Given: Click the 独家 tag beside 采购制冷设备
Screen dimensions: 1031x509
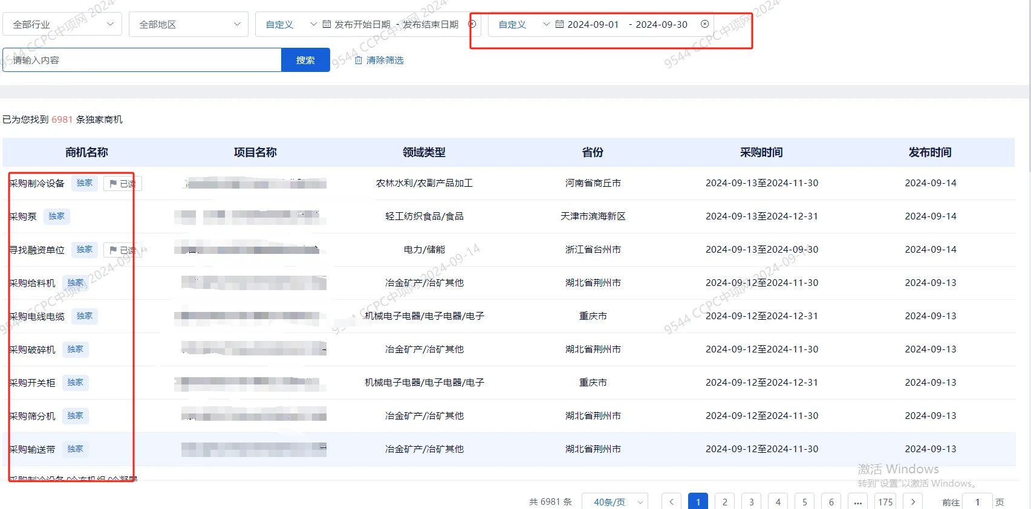Looking at the screenshot, I should tap(85, 183).
